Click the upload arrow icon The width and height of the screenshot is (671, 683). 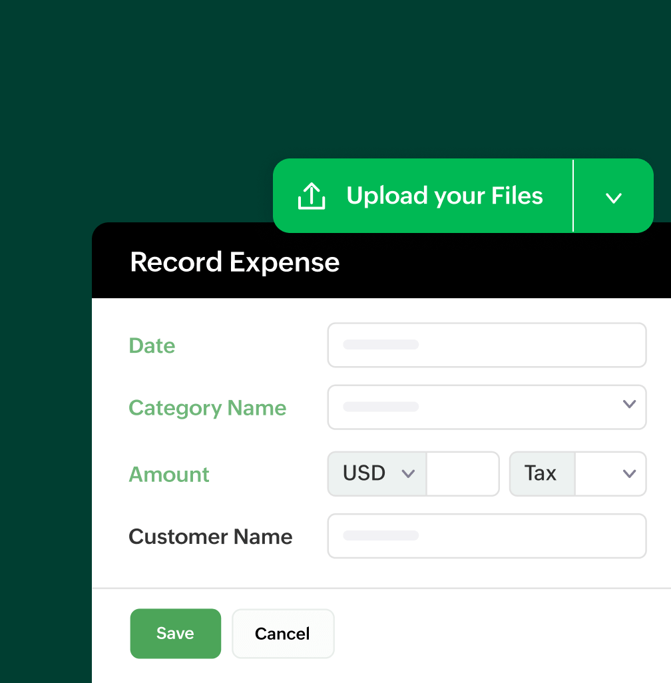click(310, 195)
